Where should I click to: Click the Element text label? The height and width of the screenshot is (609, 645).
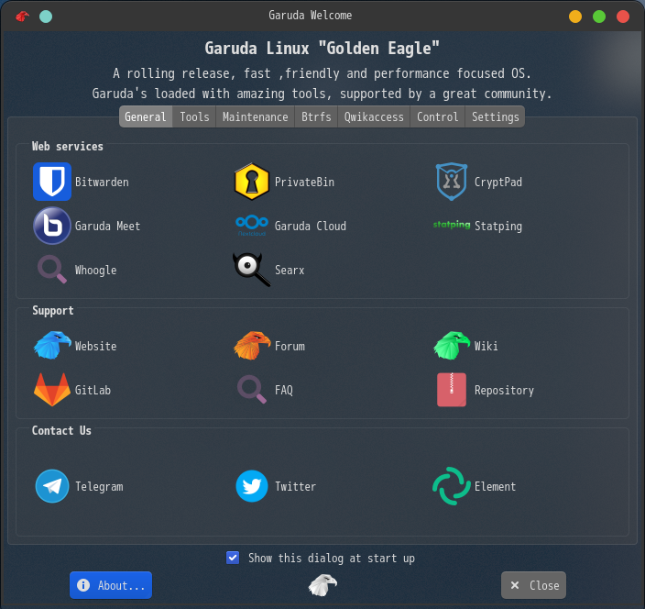(x=495, y=486)
